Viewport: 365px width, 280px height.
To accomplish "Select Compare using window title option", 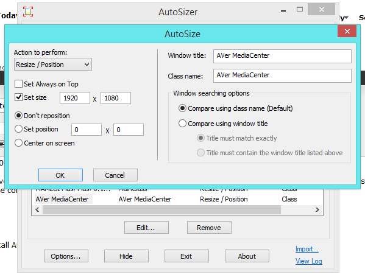I will pyautogui.click(x=182, y=124).
